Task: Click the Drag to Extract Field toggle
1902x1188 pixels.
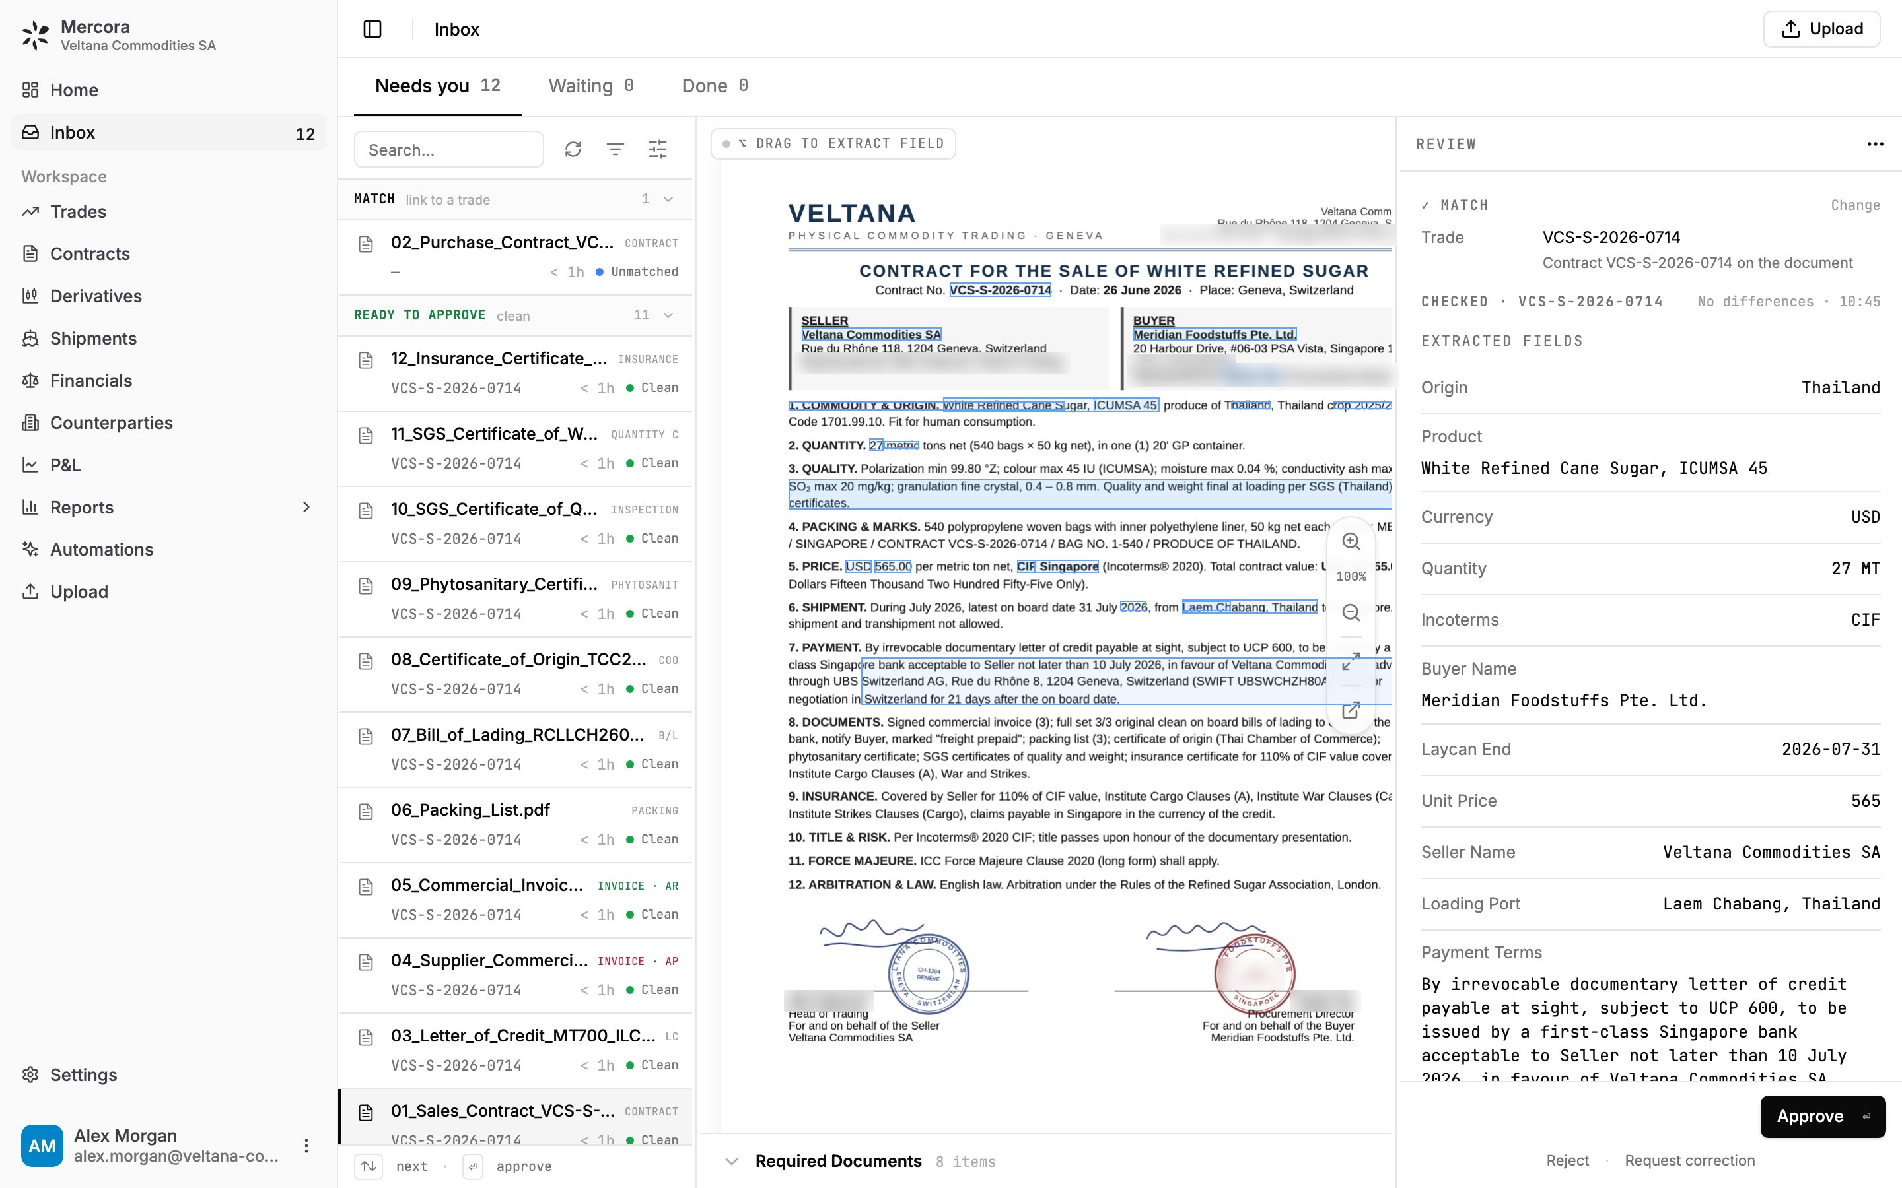Action: [x=833, y=144]
